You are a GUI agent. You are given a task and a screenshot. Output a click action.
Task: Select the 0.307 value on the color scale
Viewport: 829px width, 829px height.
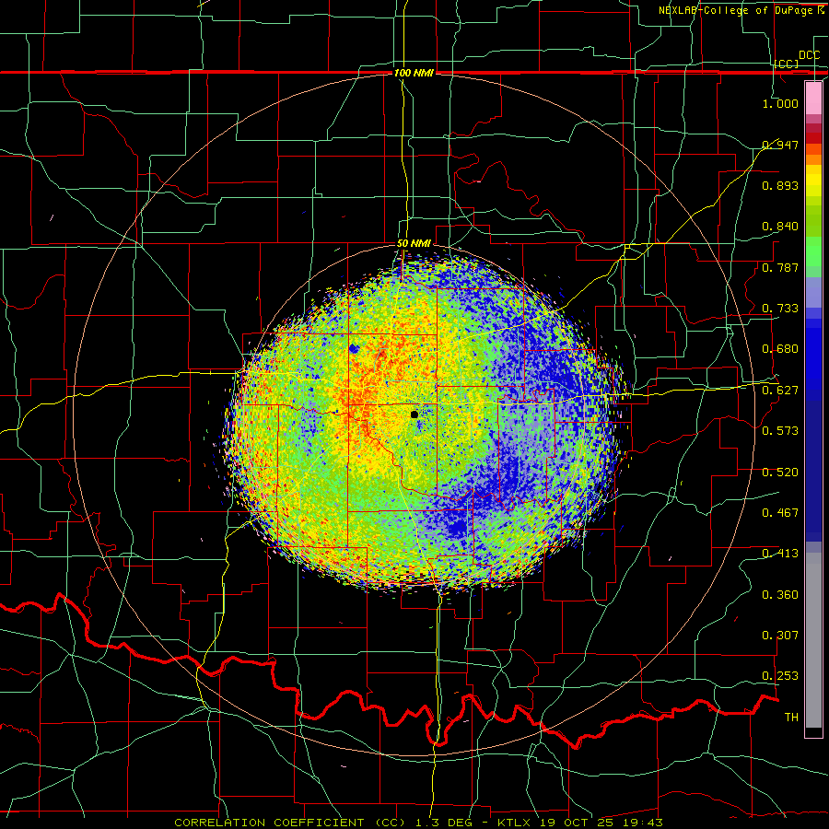[780, 635]
